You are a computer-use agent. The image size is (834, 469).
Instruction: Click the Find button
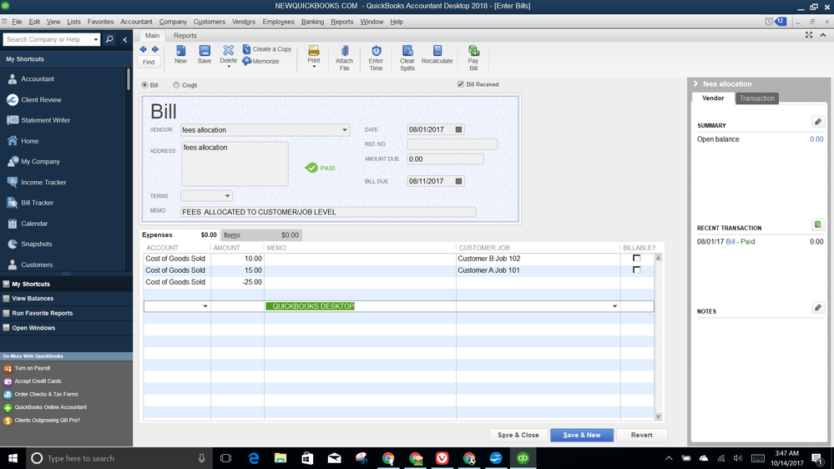tap(149, 63)
